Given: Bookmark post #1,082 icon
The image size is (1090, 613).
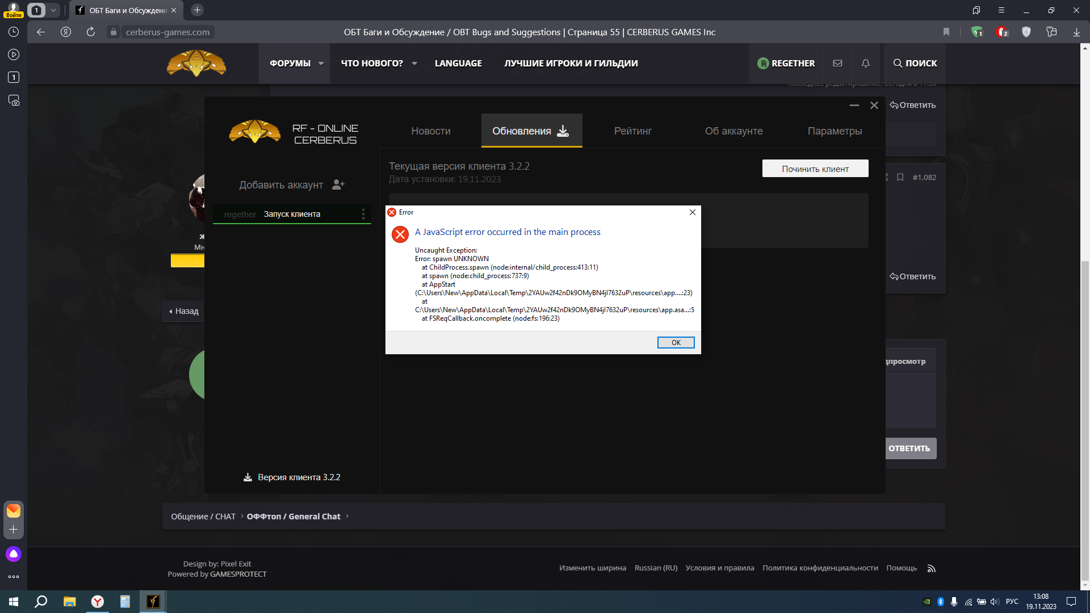Looking at the screenshot, I should [900, 177].
